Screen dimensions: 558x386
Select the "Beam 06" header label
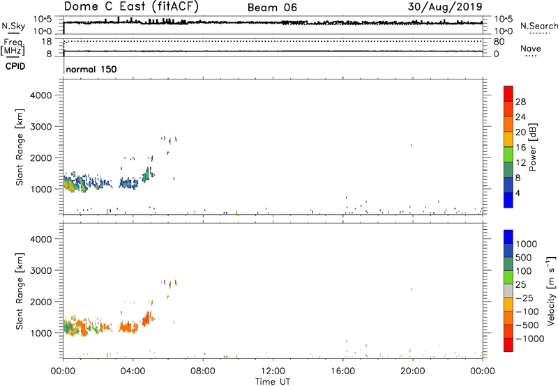point(272,8)
